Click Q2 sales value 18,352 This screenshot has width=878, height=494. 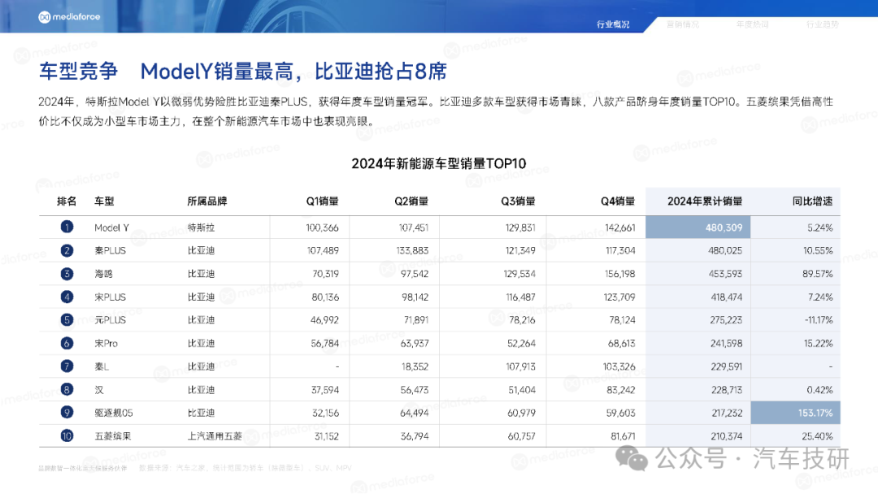pos(415,366)
